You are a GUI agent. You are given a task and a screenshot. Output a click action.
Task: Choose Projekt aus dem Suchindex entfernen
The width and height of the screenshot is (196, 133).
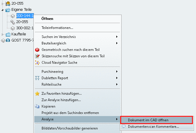[70, 113]
